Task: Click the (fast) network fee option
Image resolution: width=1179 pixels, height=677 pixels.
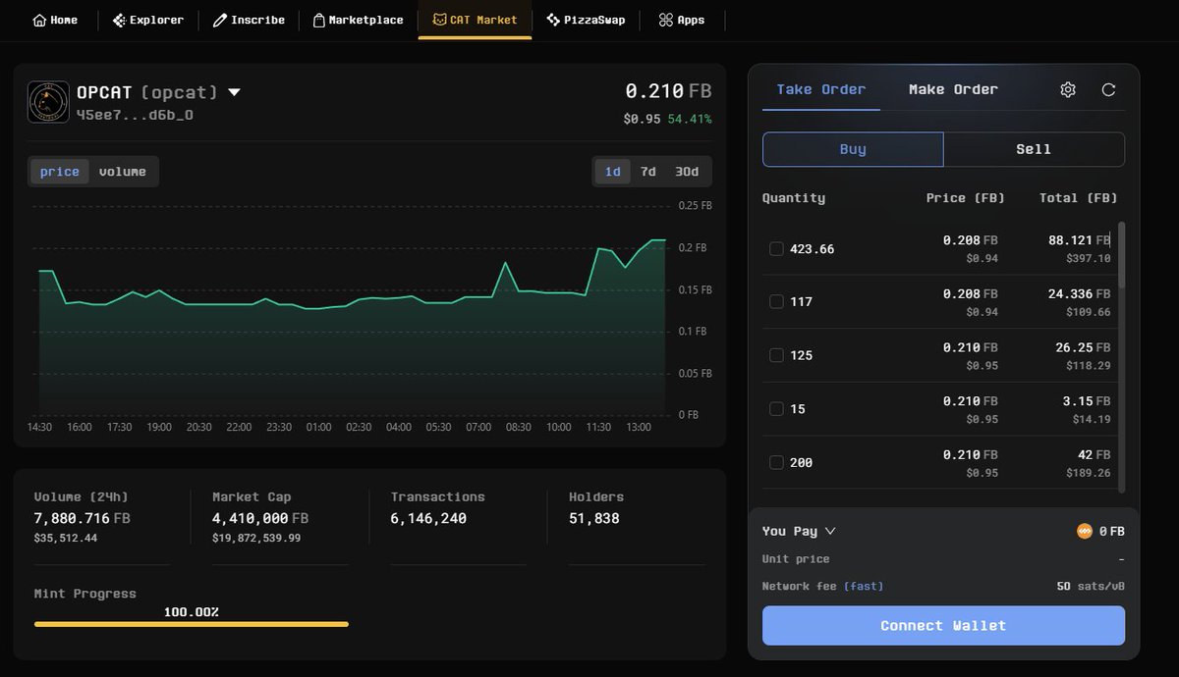Action: 864,586
